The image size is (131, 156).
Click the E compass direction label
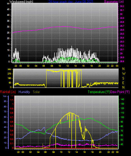123,83
